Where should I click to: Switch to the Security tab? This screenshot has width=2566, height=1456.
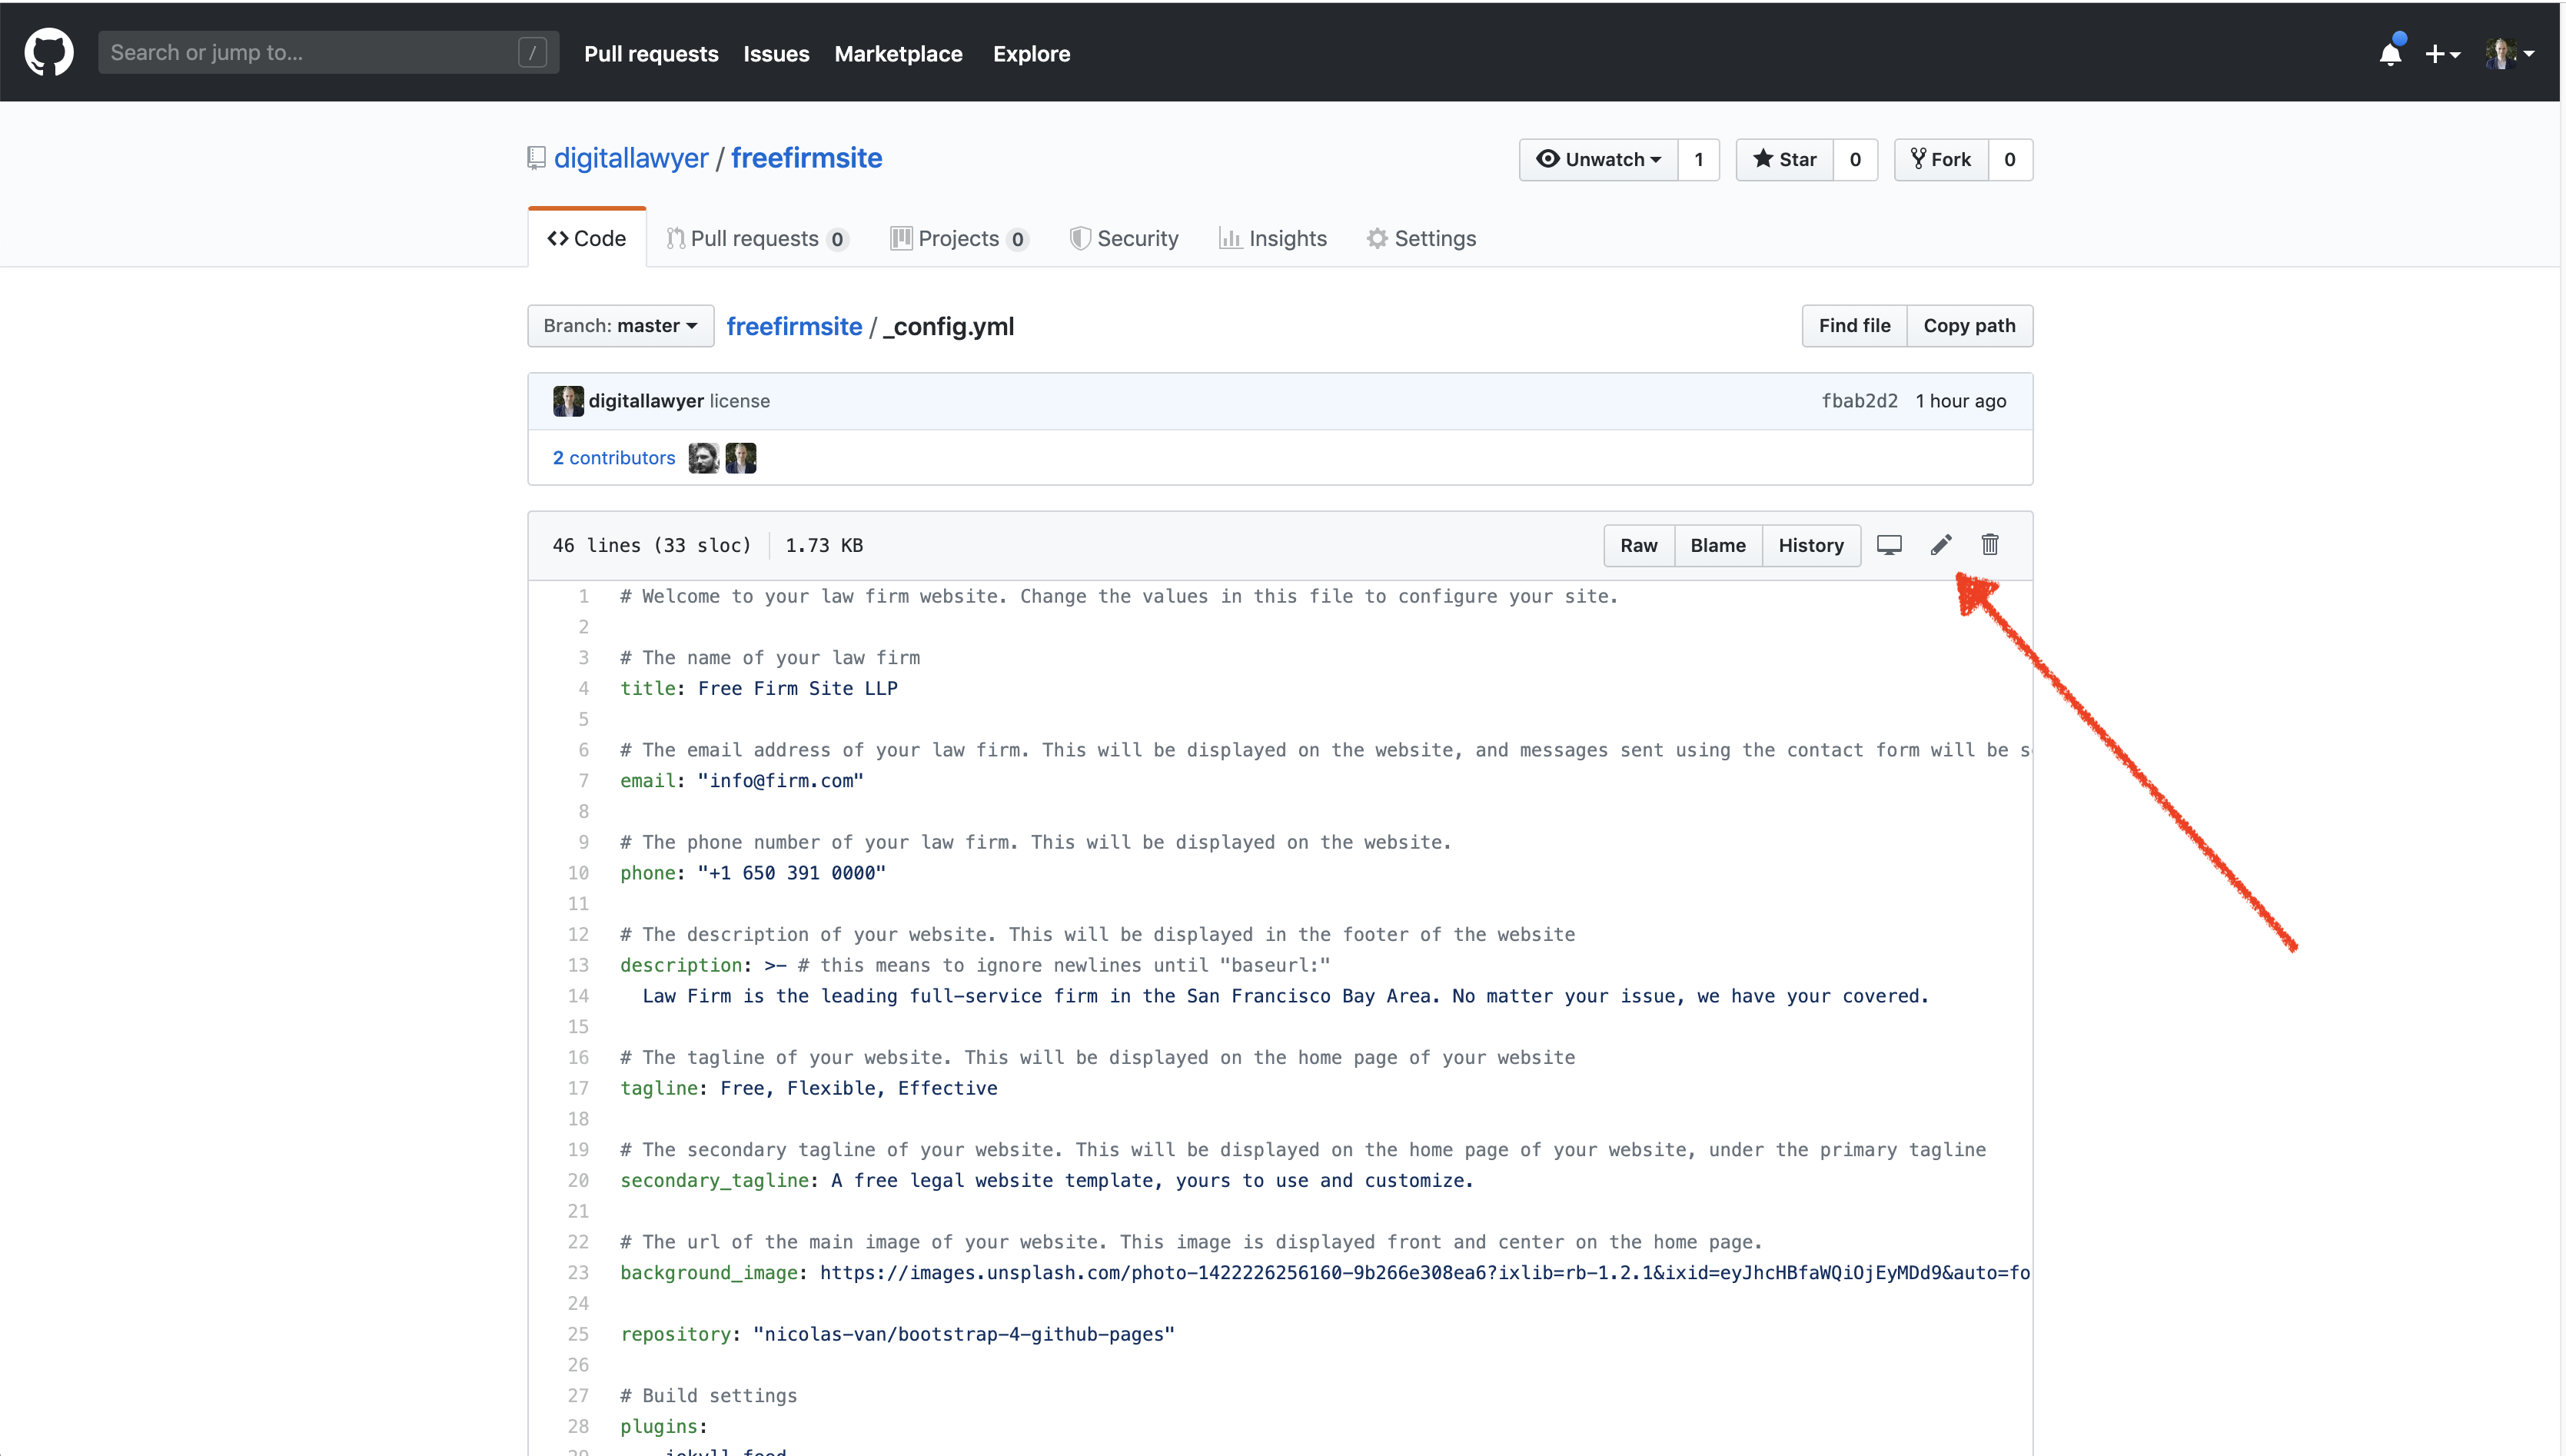[x=1124, y=239]
